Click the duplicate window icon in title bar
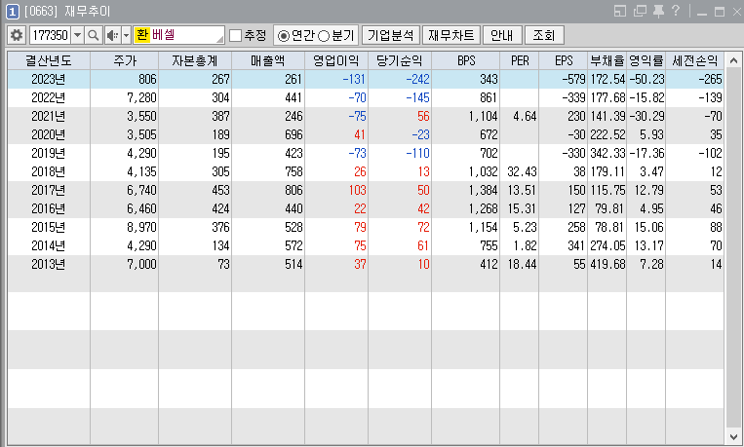This screenshot has width=744, height=447. 640,11
